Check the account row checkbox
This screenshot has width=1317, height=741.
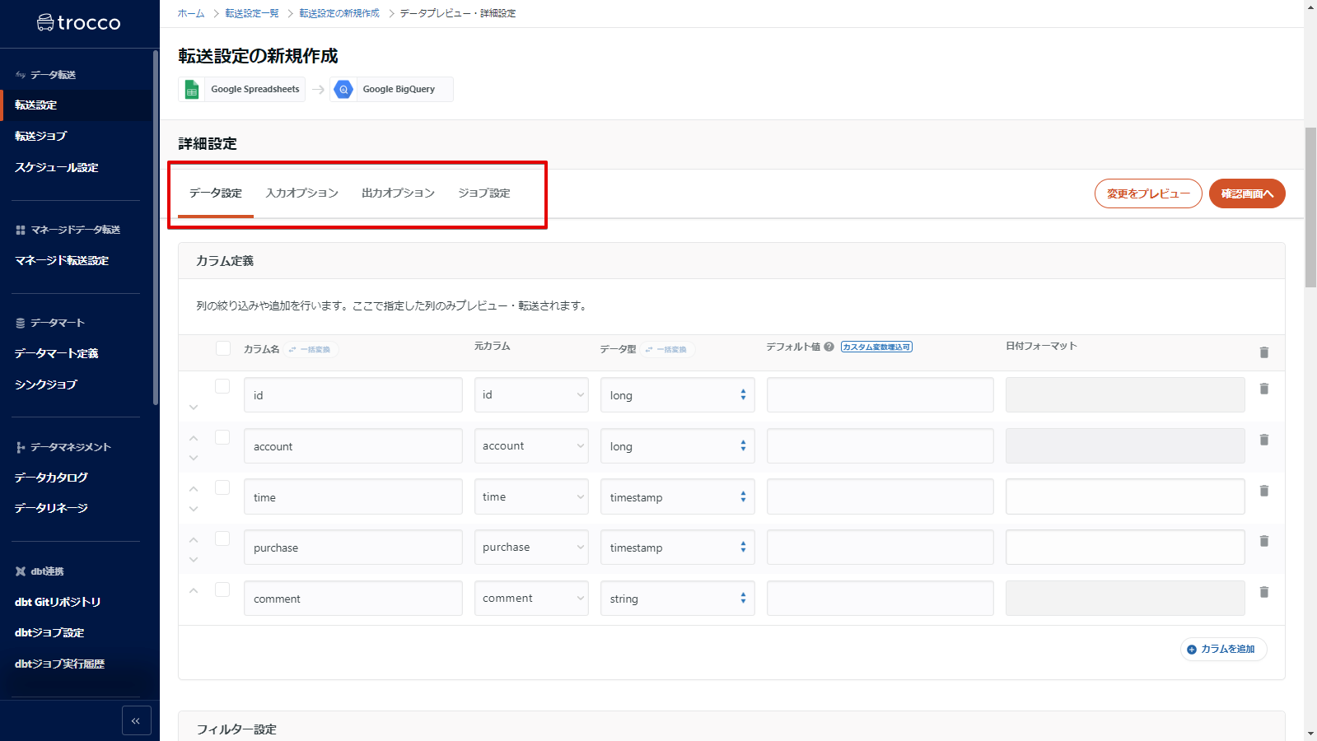click(x=222, y=437)
